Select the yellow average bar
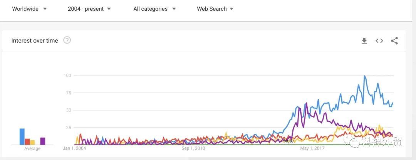The height and width of the screenshot is (160, 416). coord(32,143)
